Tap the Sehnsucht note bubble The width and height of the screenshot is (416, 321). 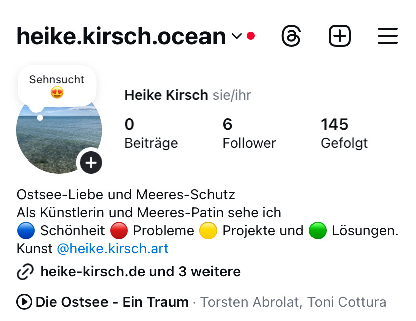tap(57, 87)
